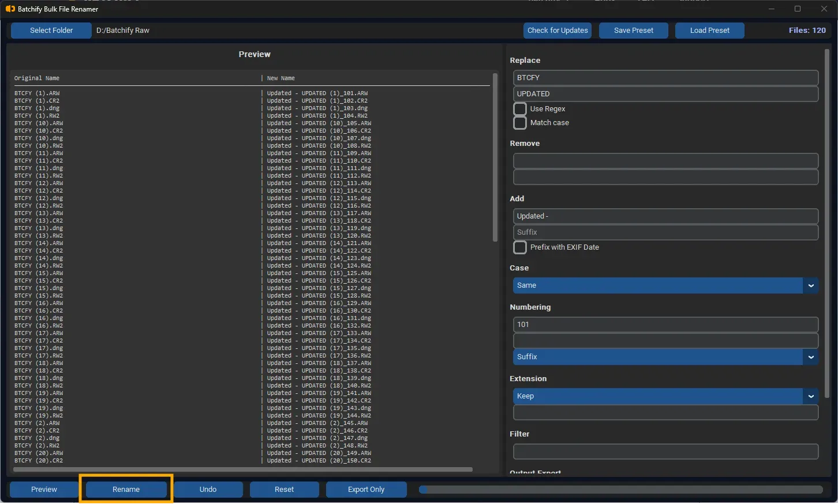Click the options panel vertical scrollbar
The width and height of the screenshot is (838, 504).
826,224
